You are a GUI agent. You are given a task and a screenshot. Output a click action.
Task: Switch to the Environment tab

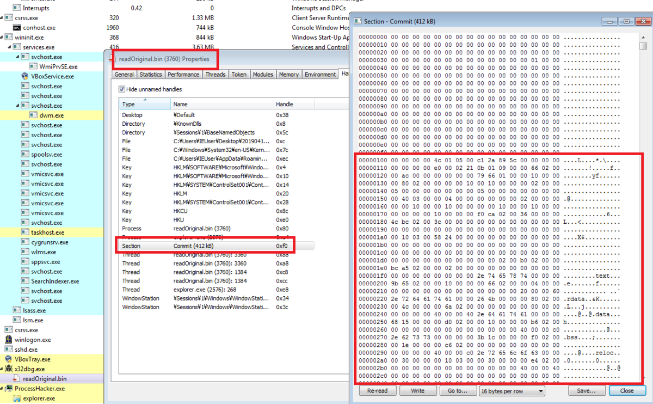click(320, 74)
